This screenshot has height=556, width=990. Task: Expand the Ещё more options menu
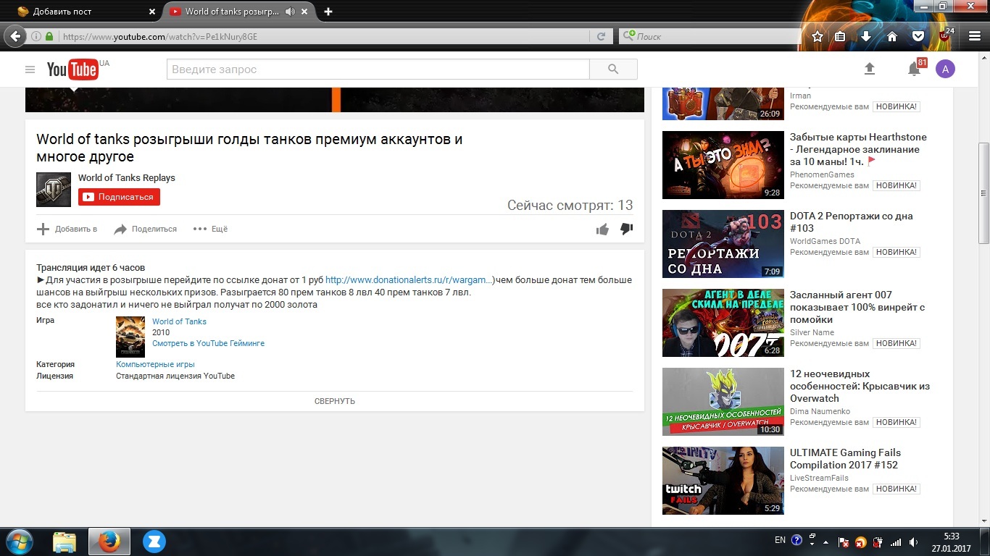(210, 229)
